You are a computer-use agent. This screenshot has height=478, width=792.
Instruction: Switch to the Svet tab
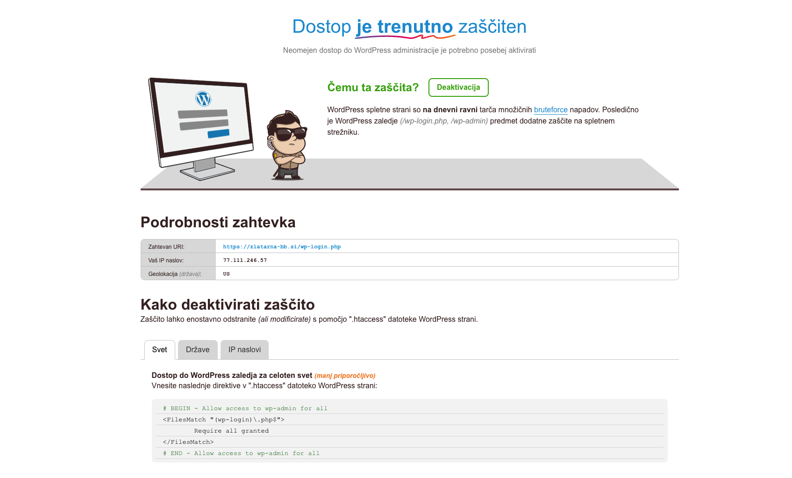pos(159,350)
